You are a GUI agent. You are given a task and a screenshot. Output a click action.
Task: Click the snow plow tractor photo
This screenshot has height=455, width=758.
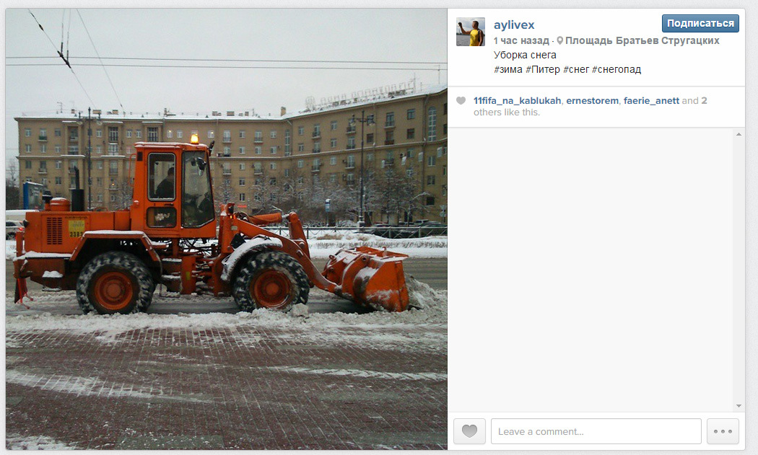226,229
